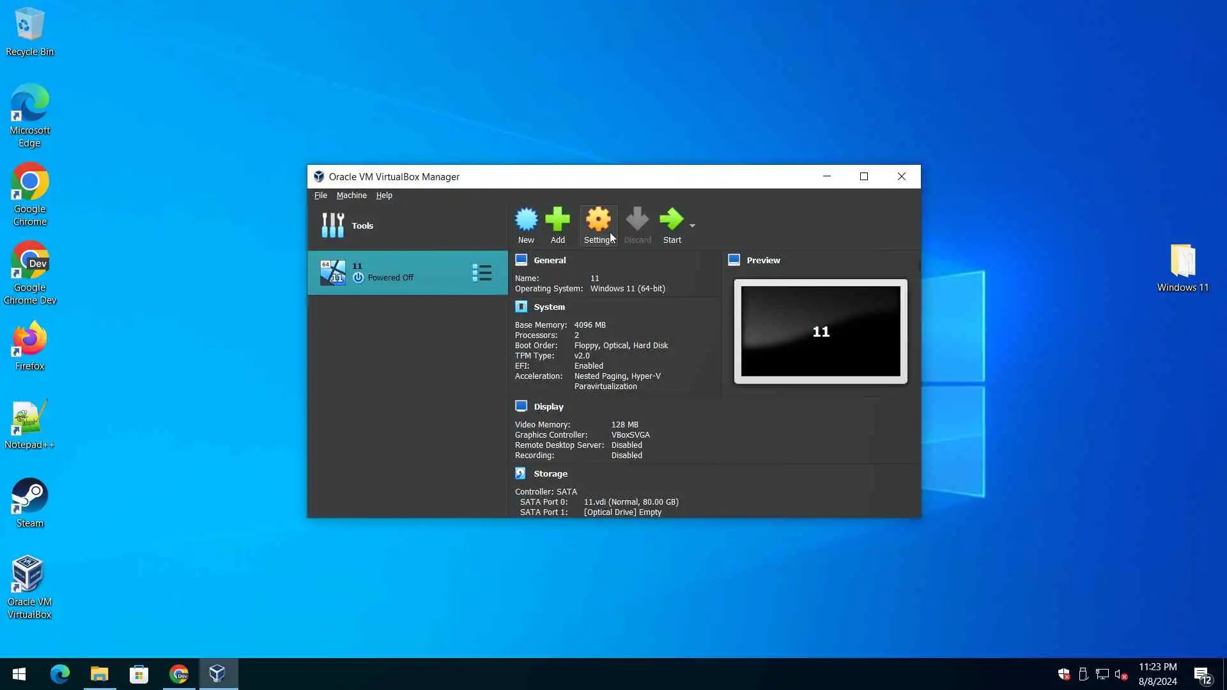Select the Storage section icon
Viewport: 1227px width, 690px height.
pyautogui.click(x=521, y=473)
